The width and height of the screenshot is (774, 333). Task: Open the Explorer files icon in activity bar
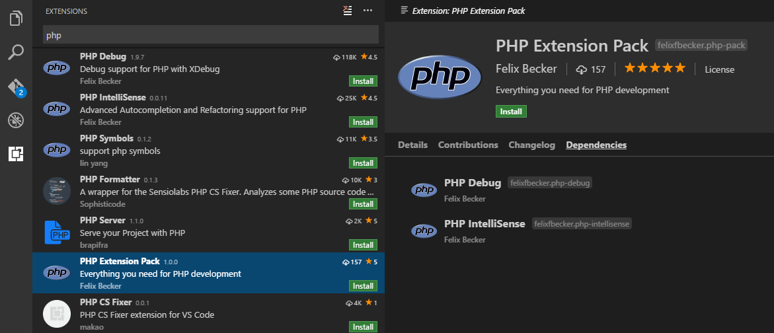[x=16, y=18]
